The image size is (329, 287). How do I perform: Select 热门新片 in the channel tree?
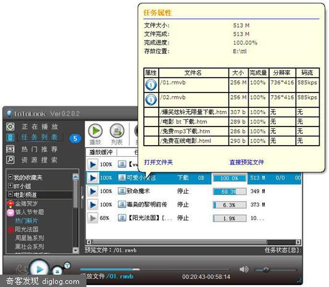coord(27,221)
